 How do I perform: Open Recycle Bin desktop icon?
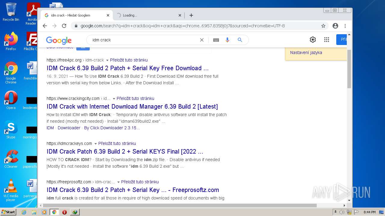[x=11, y=12]
